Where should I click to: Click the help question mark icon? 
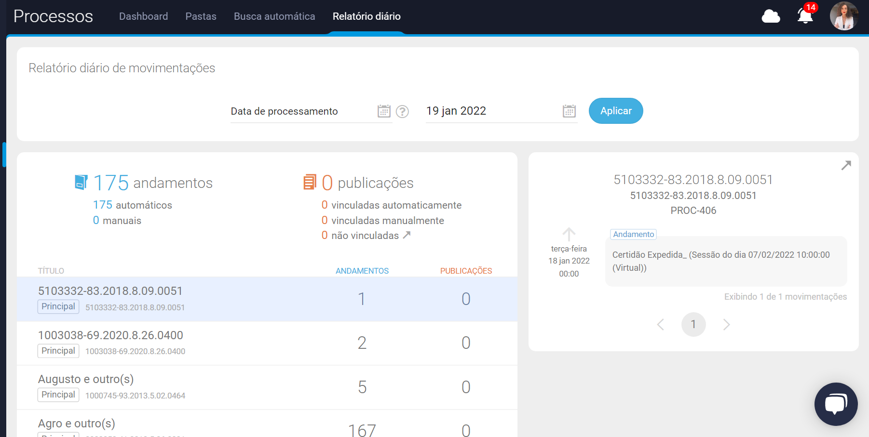click(x=402, y=112)
